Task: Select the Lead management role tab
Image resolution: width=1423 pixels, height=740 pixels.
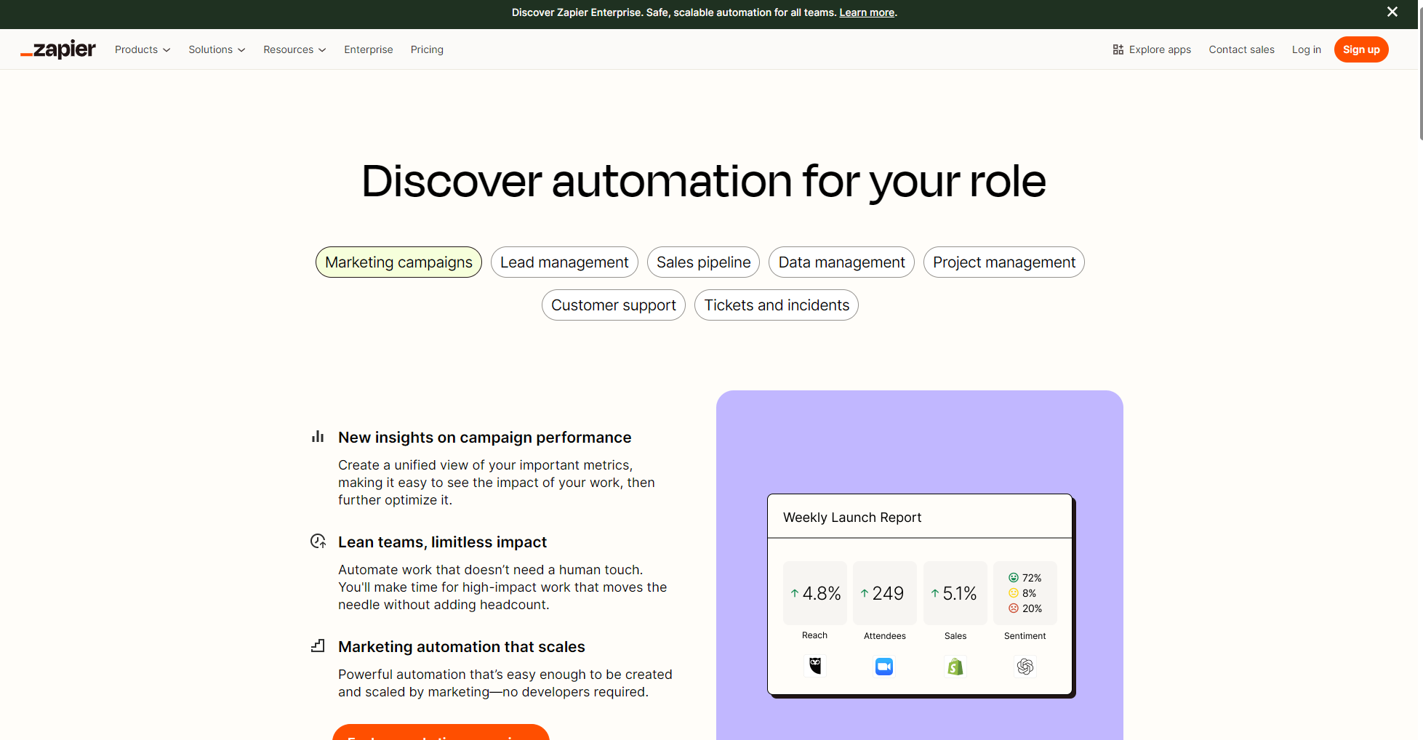Action: point(564,262)
